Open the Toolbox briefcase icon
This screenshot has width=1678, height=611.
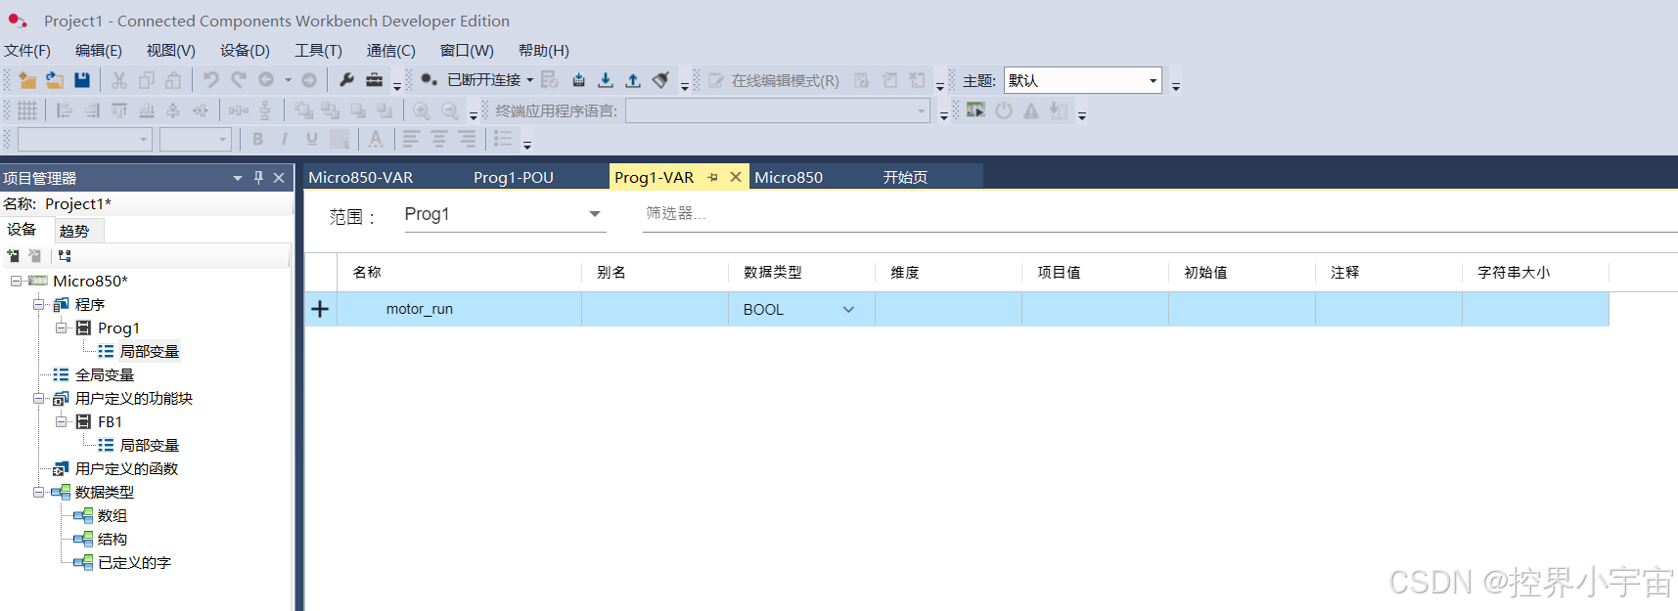pyautogui.click(x=374, y=80)
